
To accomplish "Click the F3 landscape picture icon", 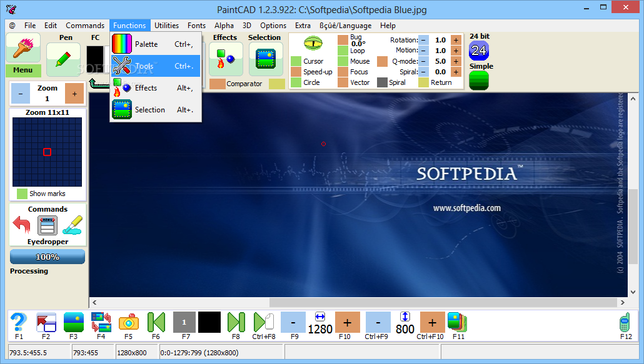I will (x=74, y=322).
